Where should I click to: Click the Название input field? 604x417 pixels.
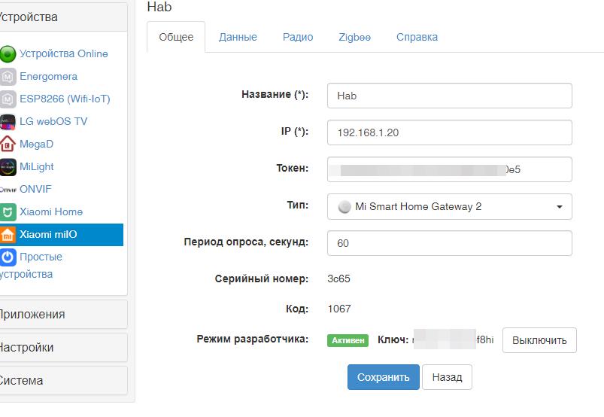point(450,96)
